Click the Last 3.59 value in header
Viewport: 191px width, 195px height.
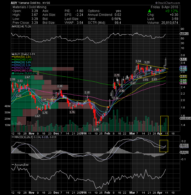click(175, 19)
